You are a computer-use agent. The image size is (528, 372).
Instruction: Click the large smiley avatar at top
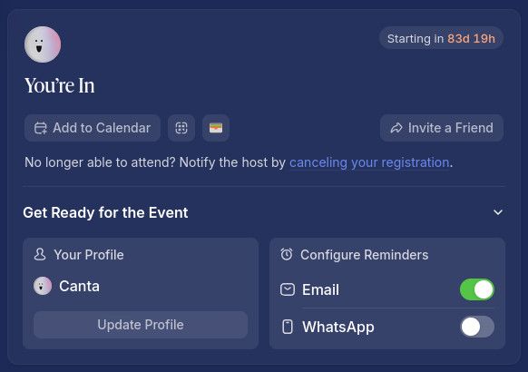click(43, 44)
